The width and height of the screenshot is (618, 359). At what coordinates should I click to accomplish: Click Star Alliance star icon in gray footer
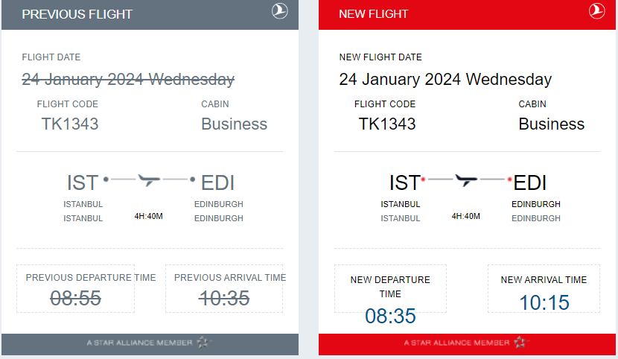click(204, 343)
